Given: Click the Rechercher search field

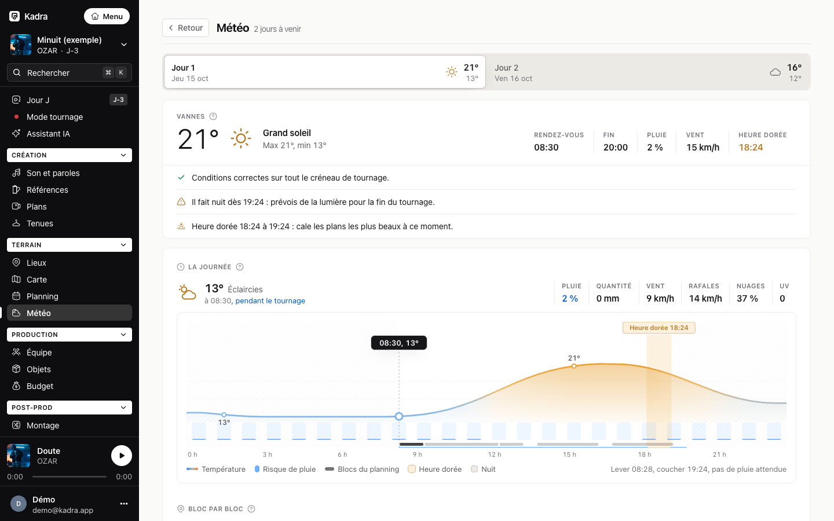Looking at the screenshot, I should [69, 72].
